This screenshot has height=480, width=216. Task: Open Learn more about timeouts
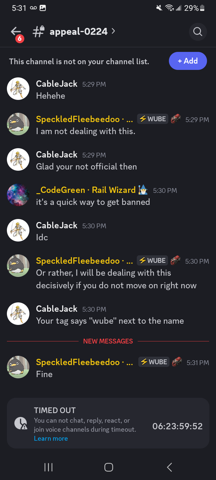point(51,439)
